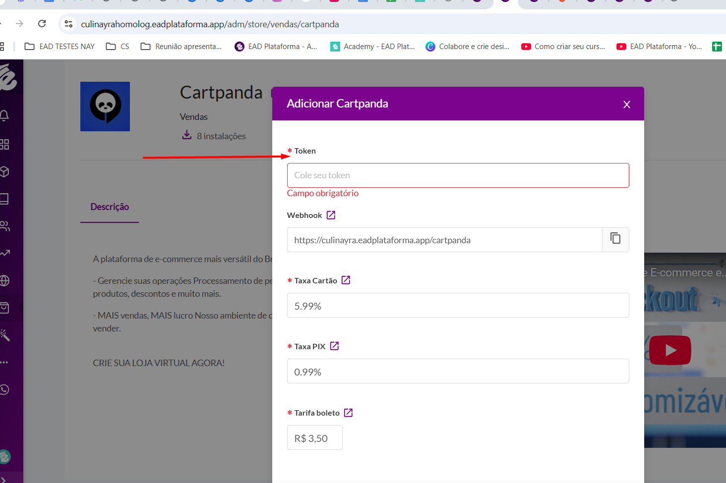Open the cube icon in sidebar
This screenshot has height=483, width=726.
click(x=4, y=172)
